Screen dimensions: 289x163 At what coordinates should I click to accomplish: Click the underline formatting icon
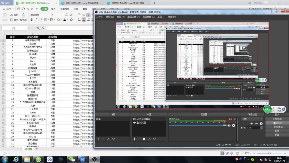click(41, 20)
